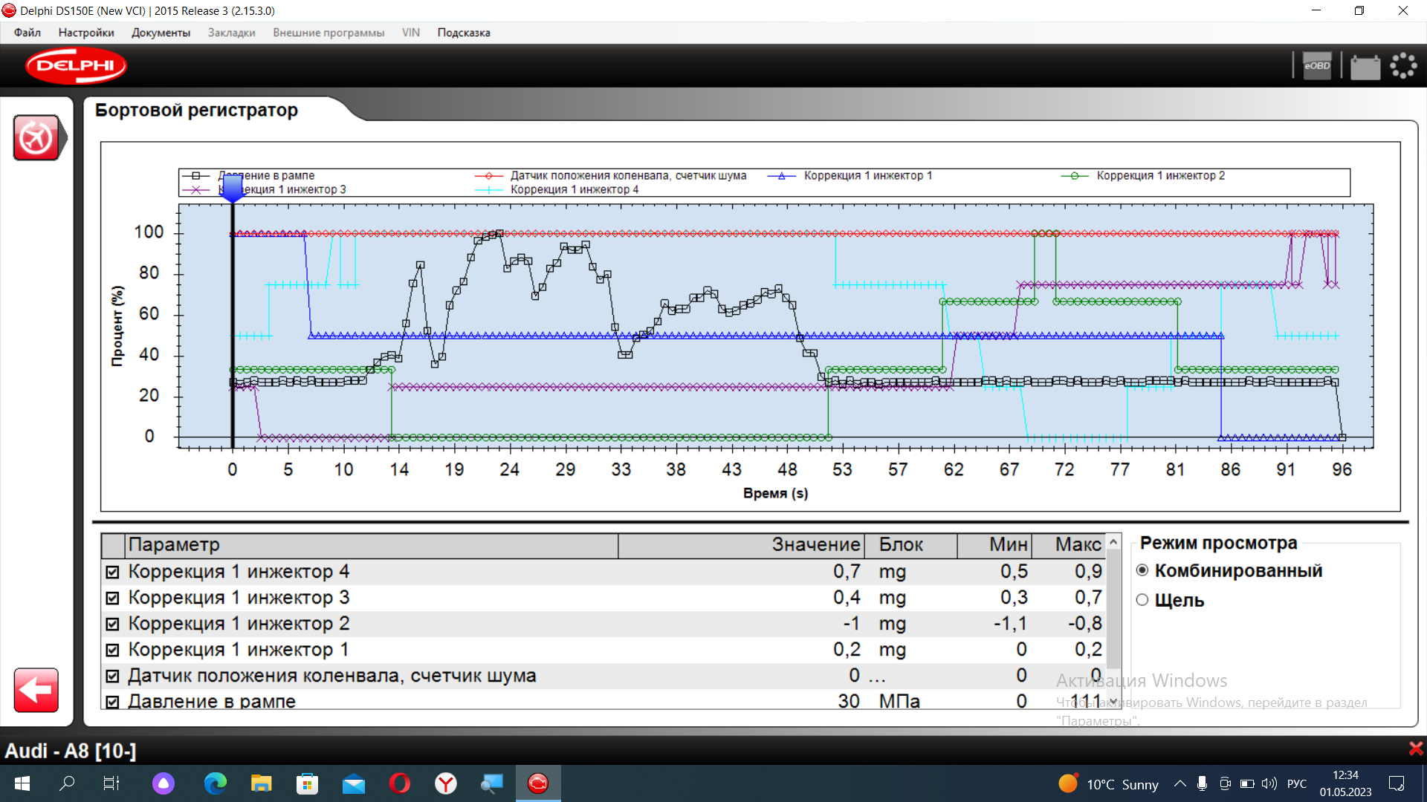Click the battery voltage icon in header

1365,66
